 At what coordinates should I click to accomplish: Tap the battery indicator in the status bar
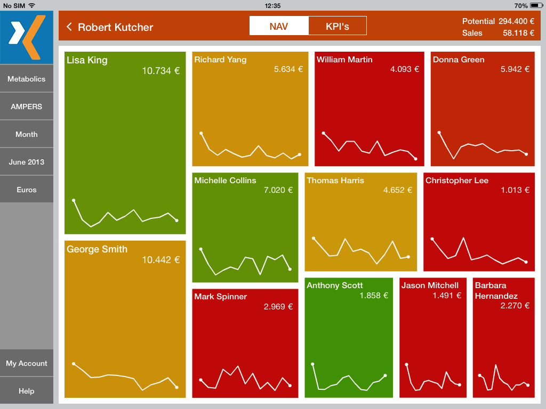535,5
